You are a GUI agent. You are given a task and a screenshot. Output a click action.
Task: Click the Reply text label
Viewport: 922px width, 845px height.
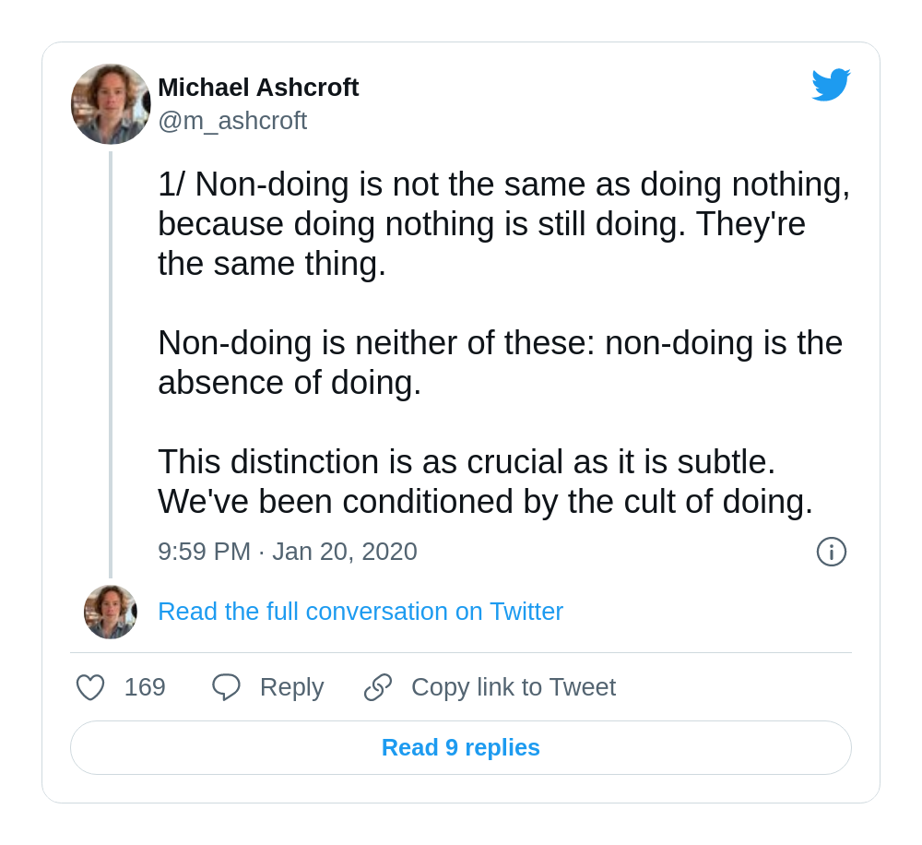[291, 687]
